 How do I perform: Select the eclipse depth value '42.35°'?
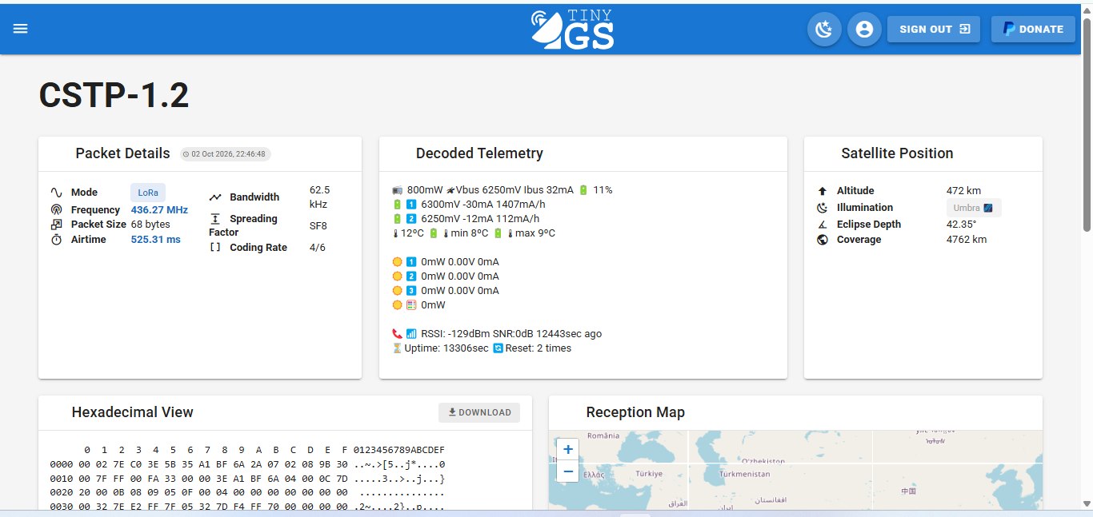tap(962, 225)
